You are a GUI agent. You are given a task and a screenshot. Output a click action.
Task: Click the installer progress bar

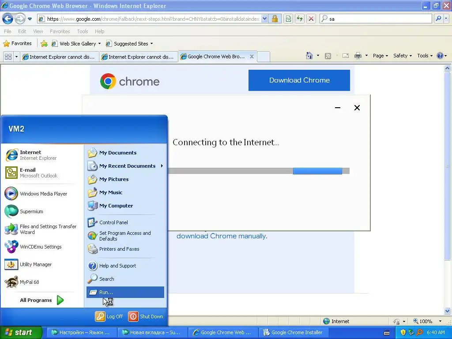(259, 171)
